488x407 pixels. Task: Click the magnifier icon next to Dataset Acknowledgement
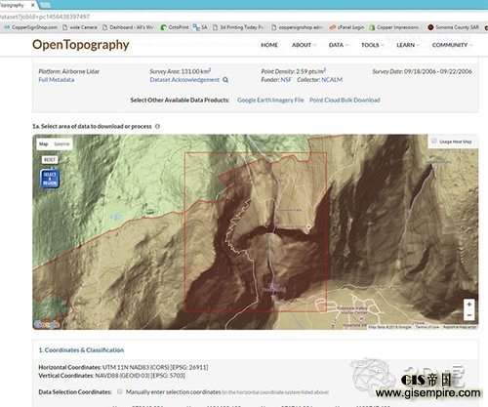[225, 80]
